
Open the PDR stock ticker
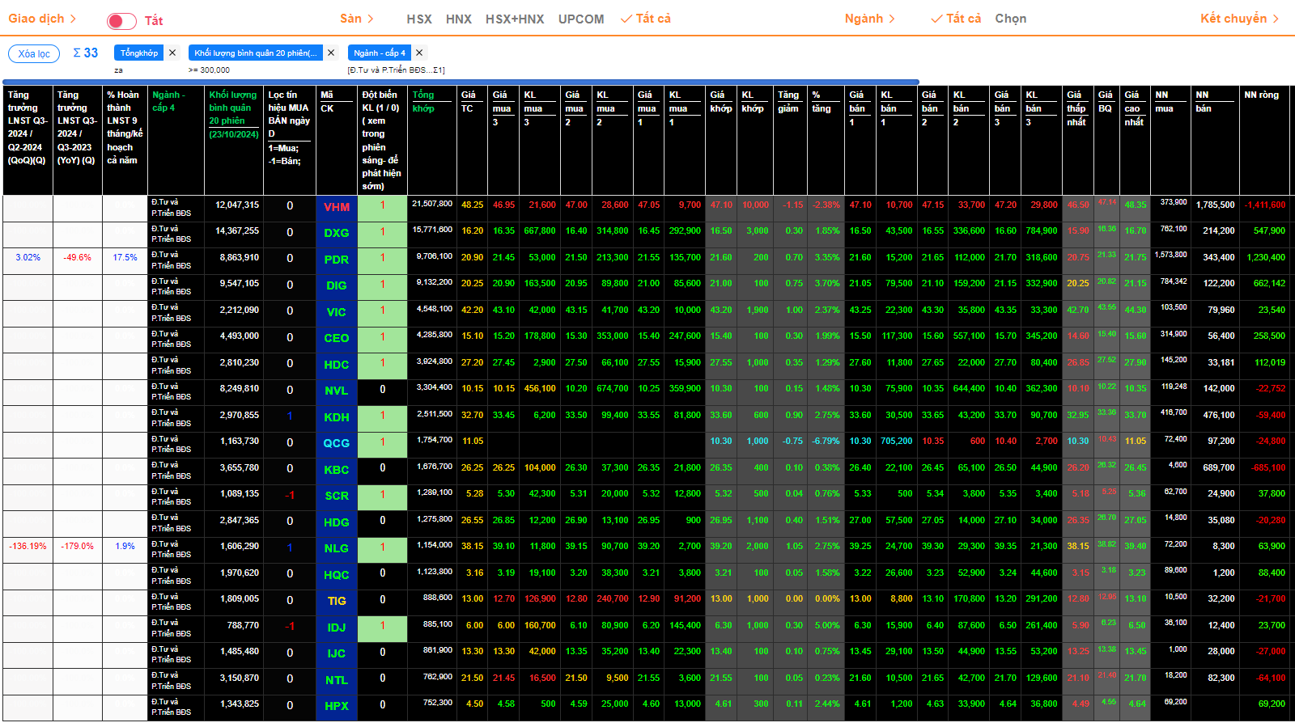coord(337,260)
